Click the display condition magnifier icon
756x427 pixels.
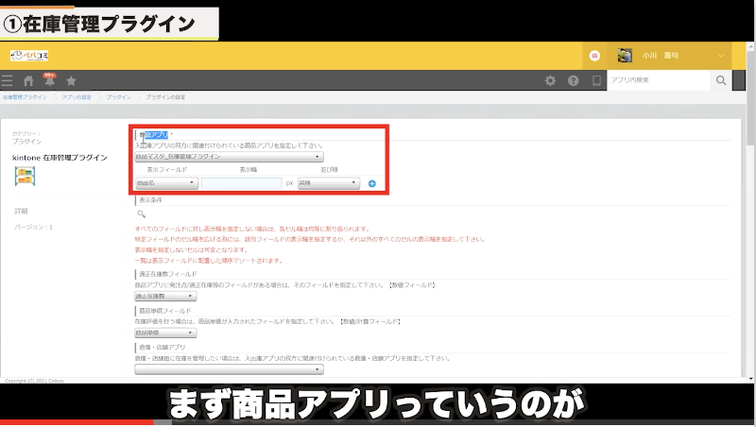coord(142,215)
